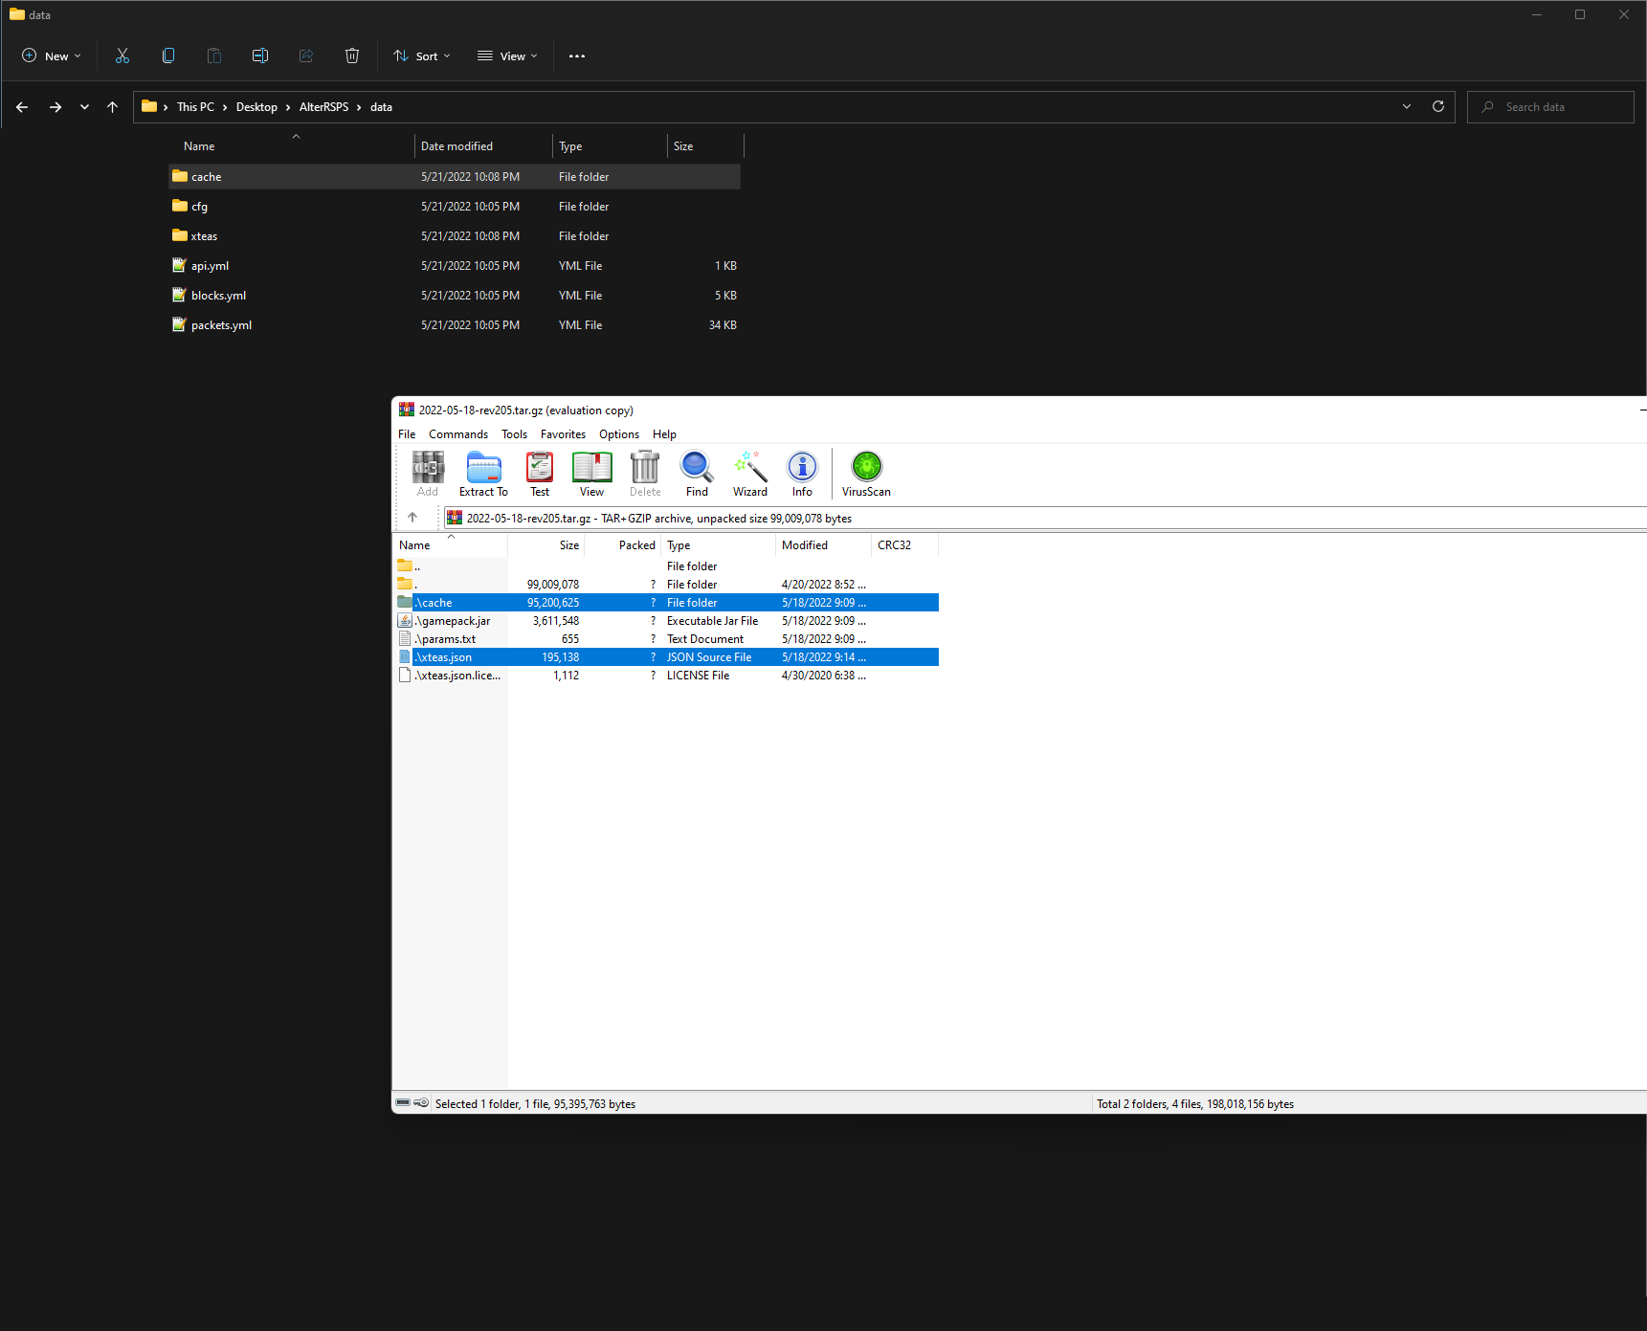Screen dimensions: 1647x1331
Task: Run Test on the archive in WinRAR
Action: point(540,474)
